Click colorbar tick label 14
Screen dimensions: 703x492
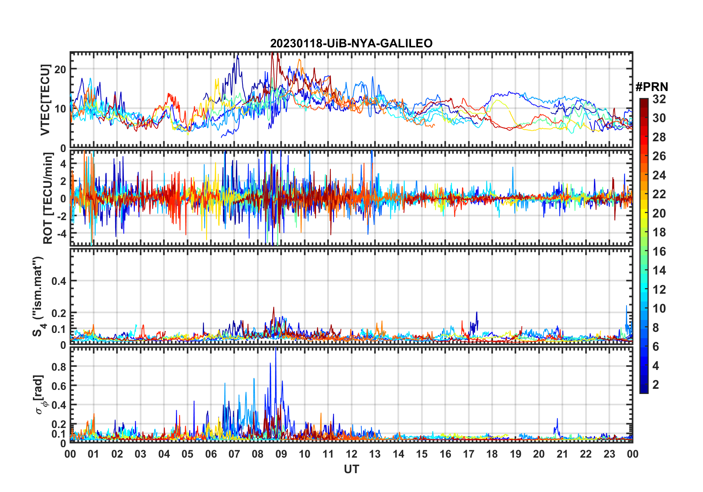tap(659, 270)
